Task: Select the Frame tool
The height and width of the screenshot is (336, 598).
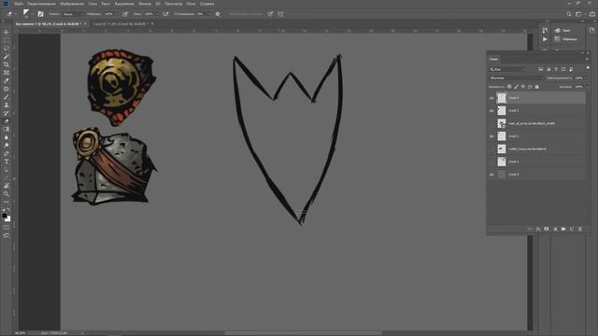Action: [7, 73]
